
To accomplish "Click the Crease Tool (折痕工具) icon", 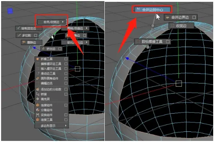I will click(x=38, y=59).
